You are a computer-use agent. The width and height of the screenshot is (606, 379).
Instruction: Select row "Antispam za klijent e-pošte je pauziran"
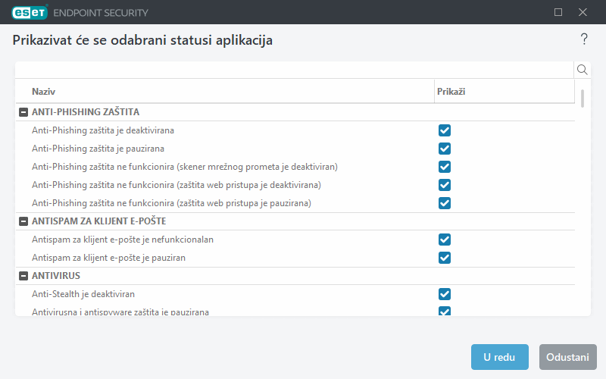(x=295, y=258)
